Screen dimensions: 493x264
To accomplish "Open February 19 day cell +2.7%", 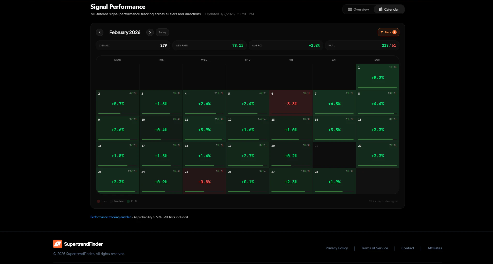I will point(248,155).
